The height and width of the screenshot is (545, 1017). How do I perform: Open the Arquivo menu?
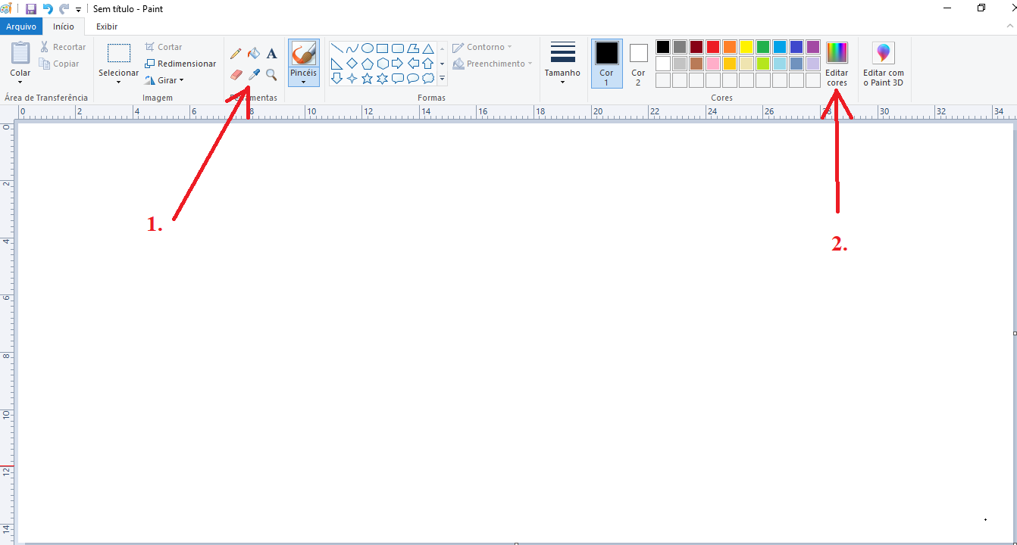coord(21,26)
